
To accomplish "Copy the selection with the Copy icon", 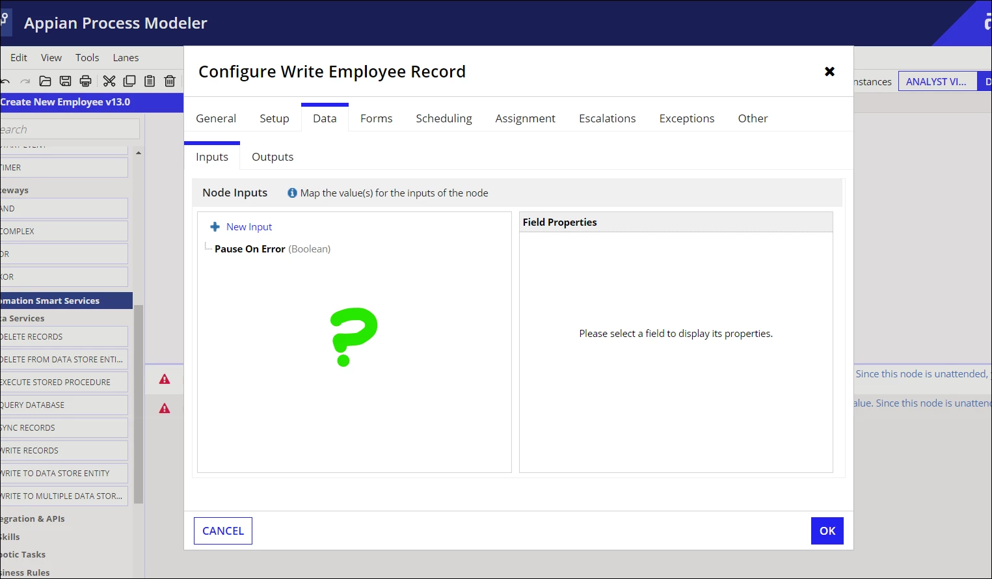I will point(129,81).
